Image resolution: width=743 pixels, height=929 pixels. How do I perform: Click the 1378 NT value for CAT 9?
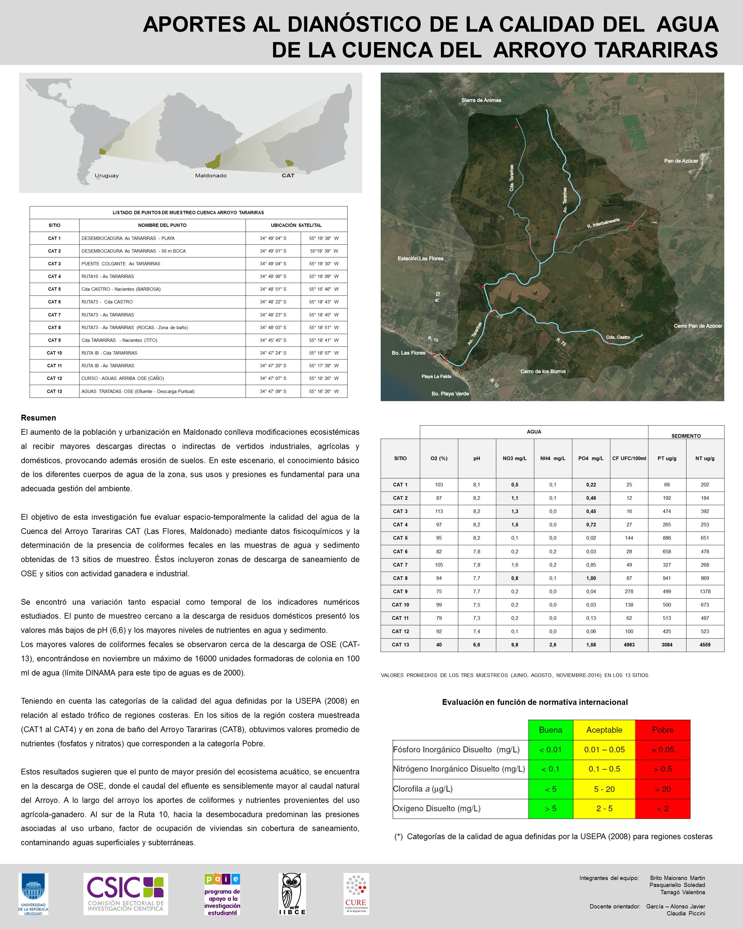coord(705,592)
